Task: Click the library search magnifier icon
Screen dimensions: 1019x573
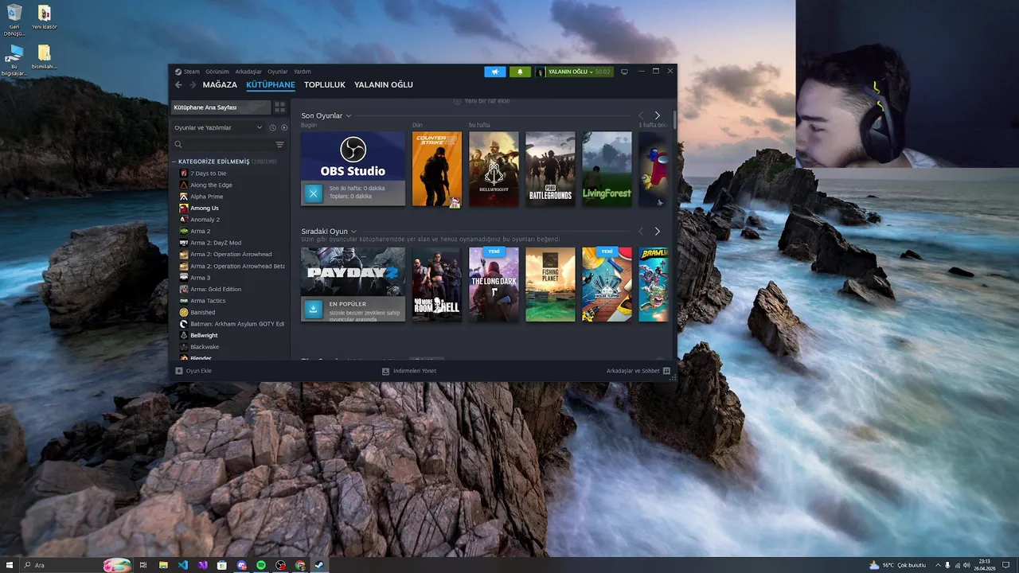Action: click(x=178, y=145)
